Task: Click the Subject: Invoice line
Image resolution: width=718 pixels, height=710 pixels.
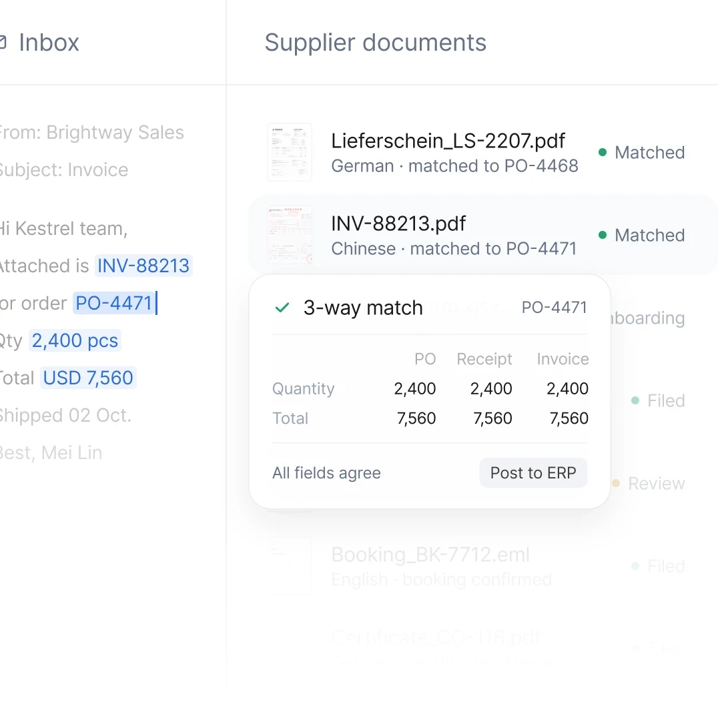Action: tap(63, 170)
